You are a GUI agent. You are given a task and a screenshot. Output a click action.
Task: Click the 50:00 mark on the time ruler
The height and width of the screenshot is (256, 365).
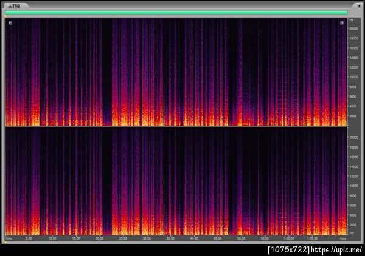(x=241, y=238)
